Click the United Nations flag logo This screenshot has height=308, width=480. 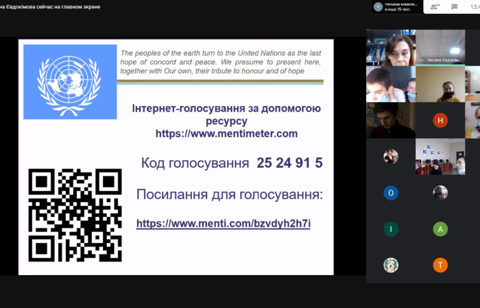(x=70, y=82)
